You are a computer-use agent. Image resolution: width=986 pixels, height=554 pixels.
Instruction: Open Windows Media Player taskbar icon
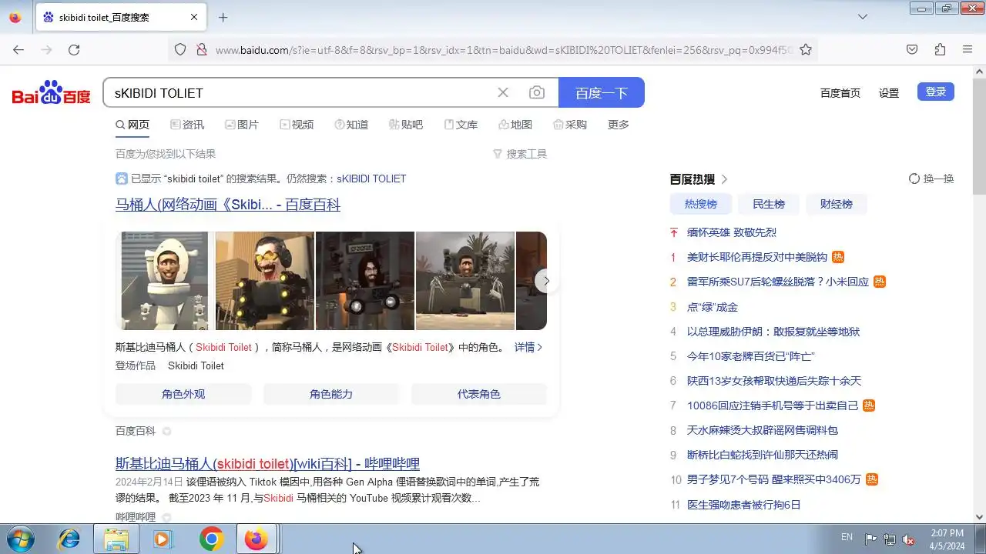[x=163, y=539]
